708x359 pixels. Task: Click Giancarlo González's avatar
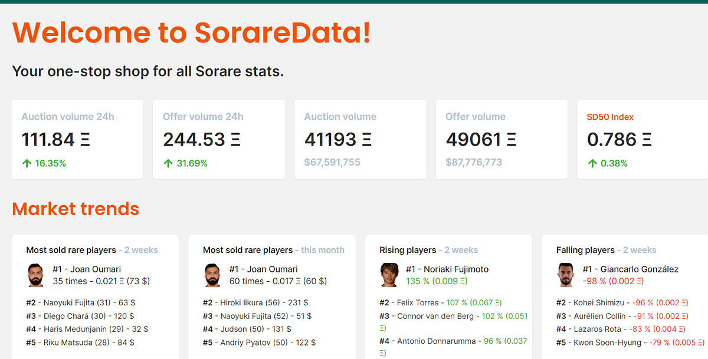(566, 275)
